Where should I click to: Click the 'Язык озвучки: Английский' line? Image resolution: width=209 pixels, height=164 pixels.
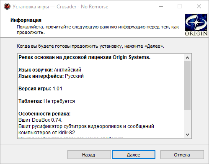click(x=50, y=69)
